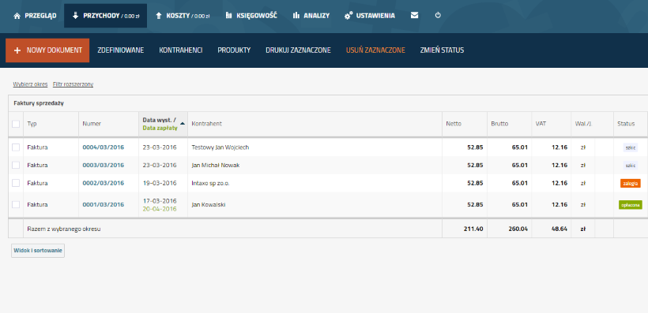
Task: Open the mail envelope icon
Action: tap(414, 16)
